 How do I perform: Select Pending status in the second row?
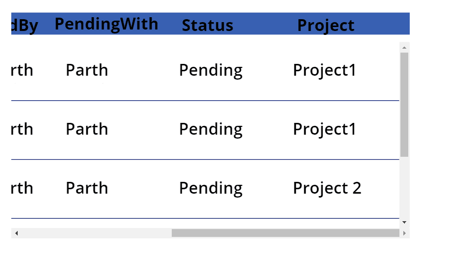[x=211, y=129]
